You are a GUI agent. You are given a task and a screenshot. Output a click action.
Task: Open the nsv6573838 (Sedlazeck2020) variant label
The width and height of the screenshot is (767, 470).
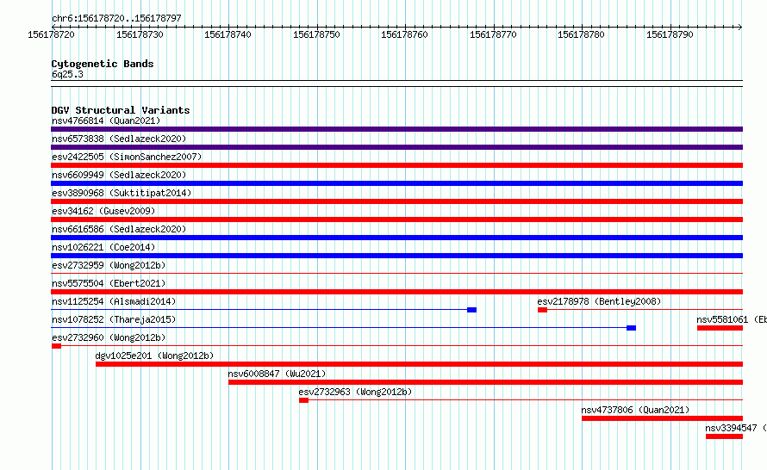tap(119, 139)
